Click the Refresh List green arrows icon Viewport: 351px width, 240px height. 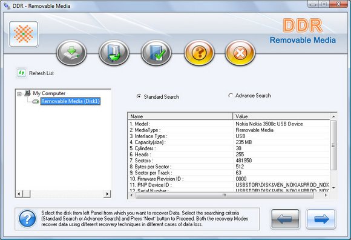click(x=22, y=73)
